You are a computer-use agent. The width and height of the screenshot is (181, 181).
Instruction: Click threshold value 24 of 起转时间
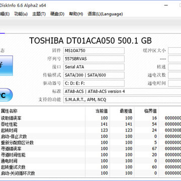154,130
